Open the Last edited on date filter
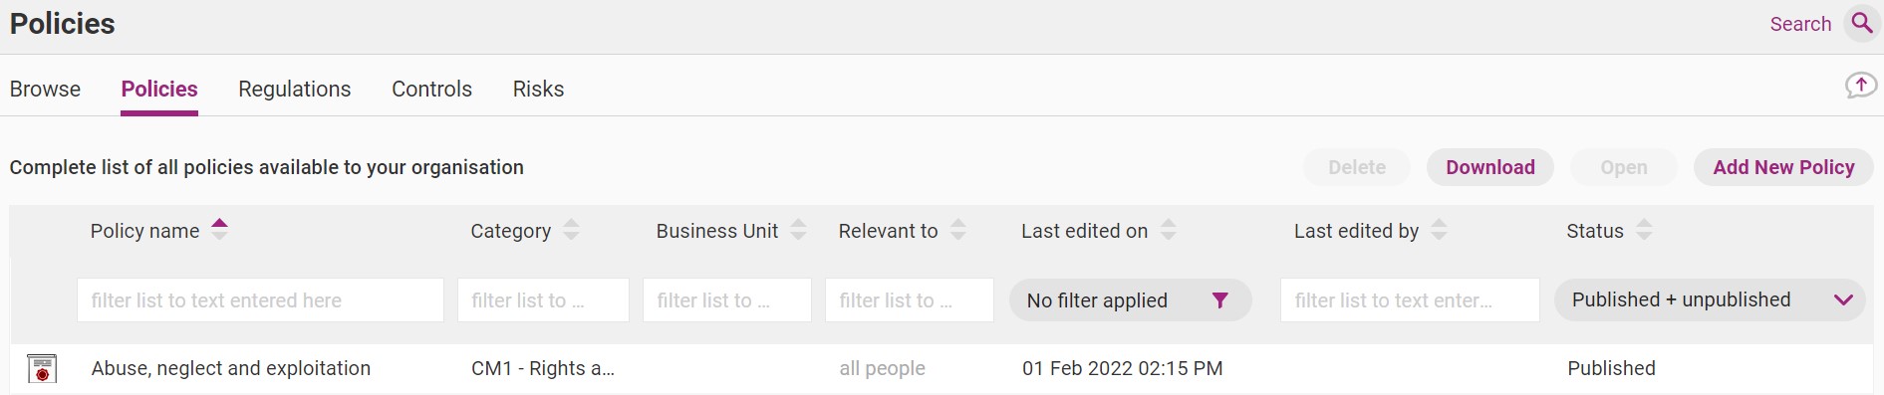Screen dimensions: 1884x395 pos(1130,300)
